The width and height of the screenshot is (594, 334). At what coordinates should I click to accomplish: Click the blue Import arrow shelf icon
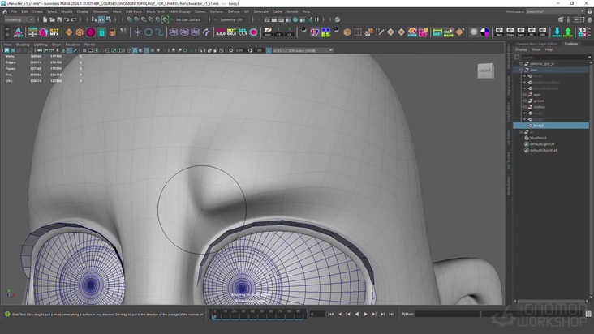[x=557, y=32]
